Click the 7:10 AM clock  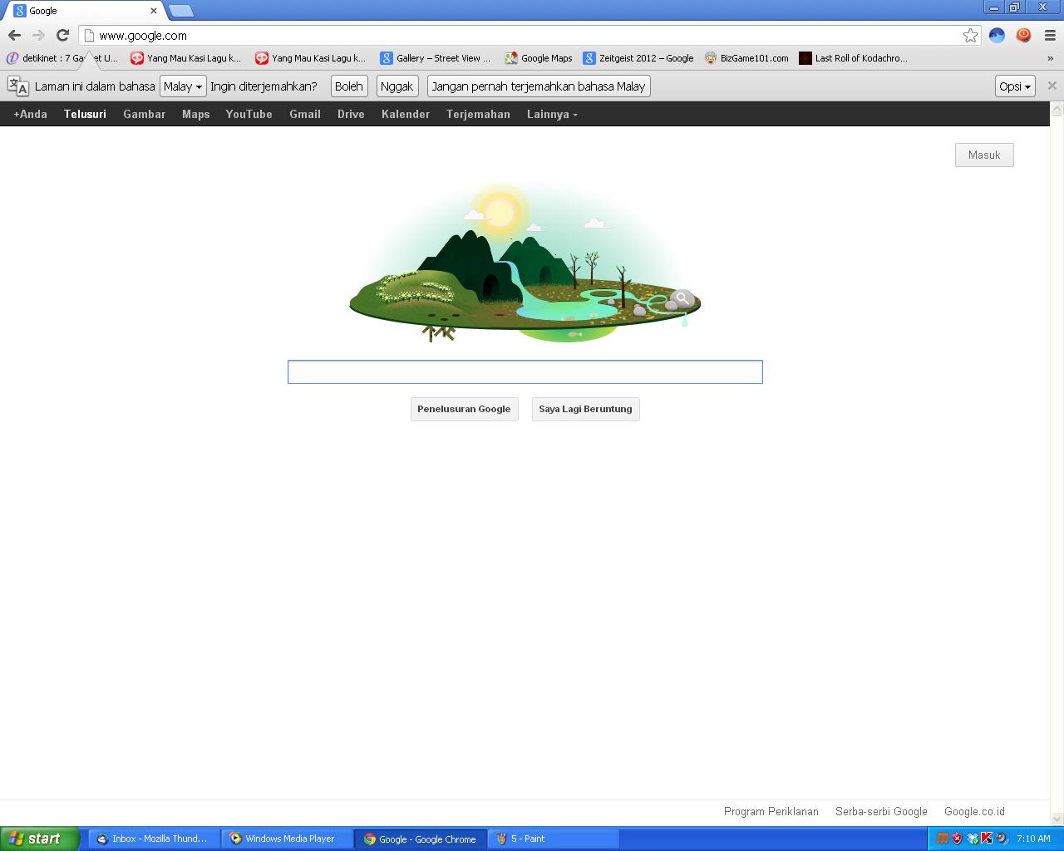point(1033,839)
